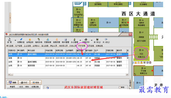Click unit 西-37 on the floor map
The image size is (171, 98).
pyautogui.click(x=141, y=37)
